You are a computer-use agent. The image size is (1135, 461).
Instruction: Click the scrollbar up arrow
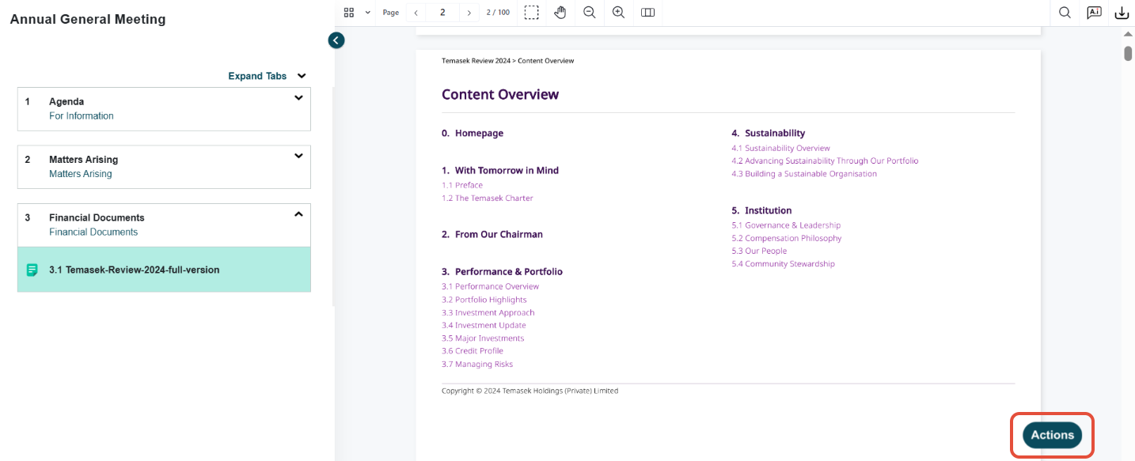tap(1128, 35)
